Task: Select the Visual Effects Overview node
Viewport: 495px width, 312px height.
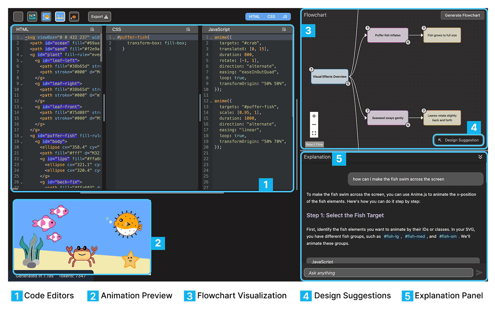Action: point(330,76)
